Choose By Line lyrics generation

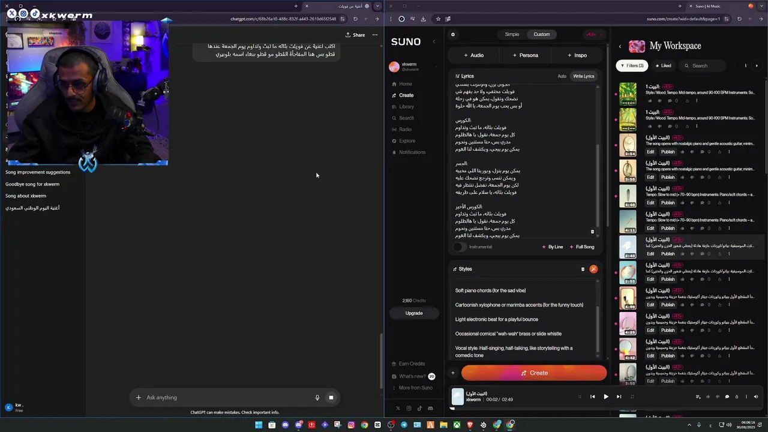click(552, 247)
